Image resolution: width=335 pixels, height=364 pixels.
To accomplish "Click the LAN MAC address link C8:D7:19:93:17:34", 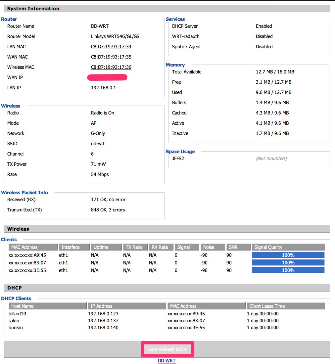I will click(111, 47).
